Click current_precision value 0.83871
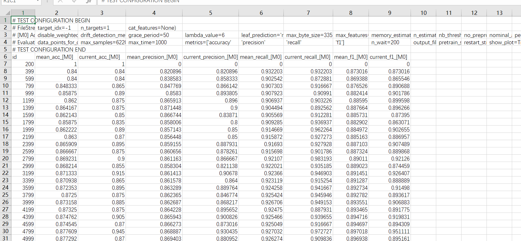The image size is (521, 241). tap(210, 115)
